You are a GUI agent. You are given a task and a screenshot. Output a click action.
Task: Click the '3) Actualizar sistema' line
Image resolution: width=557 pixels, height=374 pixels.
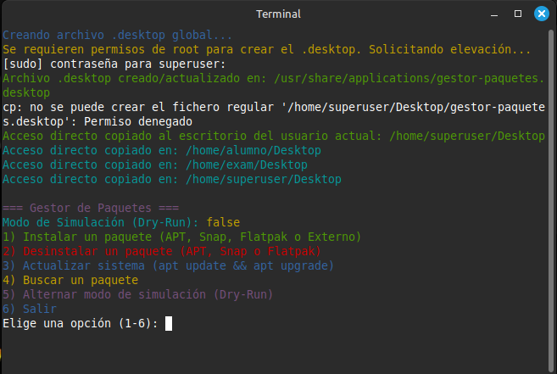pyautogui.click(x=168, y=265)
